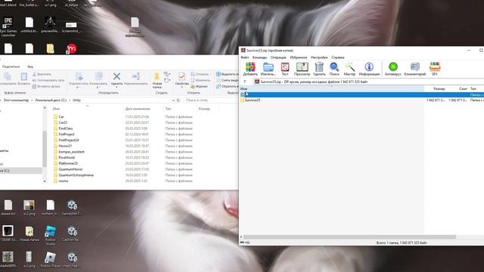Image resolution: width=484 pixels, height=272 pixels.
Task: Open the Новая папка desktop folder
Action: pos(29,233)
